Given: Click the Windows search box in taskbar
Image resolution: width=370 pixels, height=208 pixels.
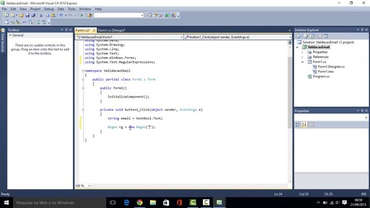Looking at the screenshot, I should pos(60,203).
